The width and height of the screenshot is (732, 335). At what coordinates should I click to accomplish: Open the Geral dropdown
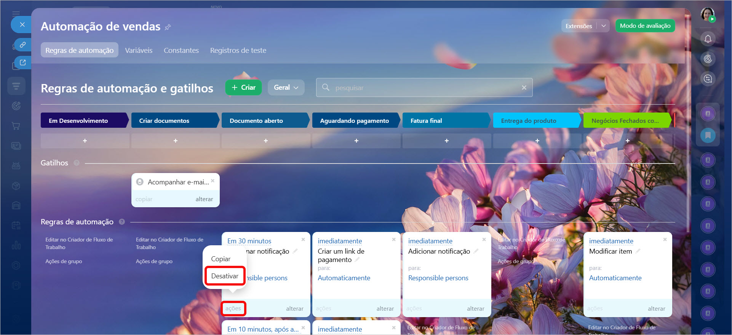(286, 87)
